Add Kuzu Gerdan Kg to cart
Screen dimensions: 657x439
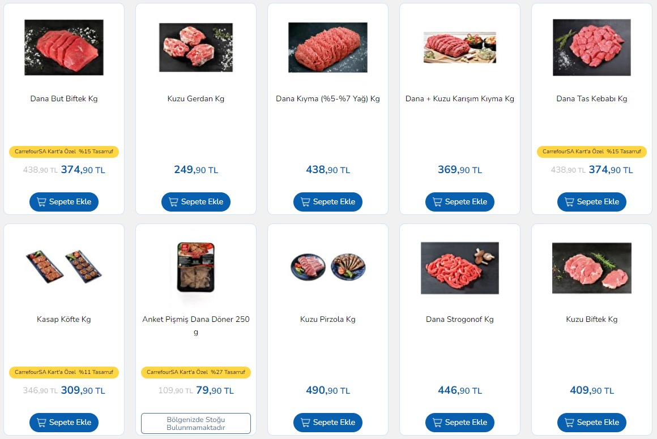point(195,202)
